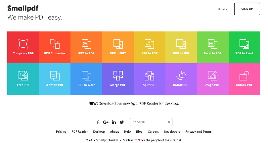Open the About footer link
This screenshot has height=143, width=268.
(x=114, y=131)
